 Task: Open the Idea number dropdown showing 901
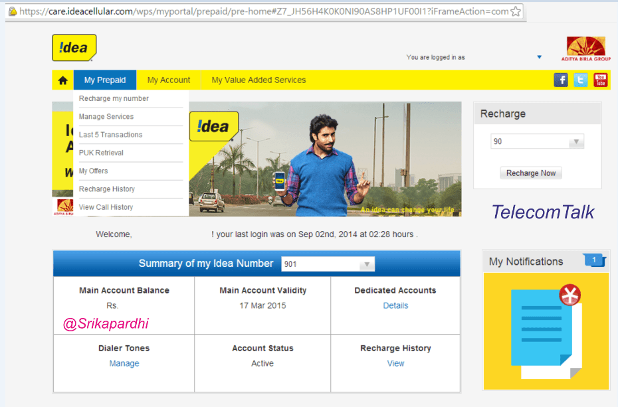pyautogui.click(x=328, y=264)
